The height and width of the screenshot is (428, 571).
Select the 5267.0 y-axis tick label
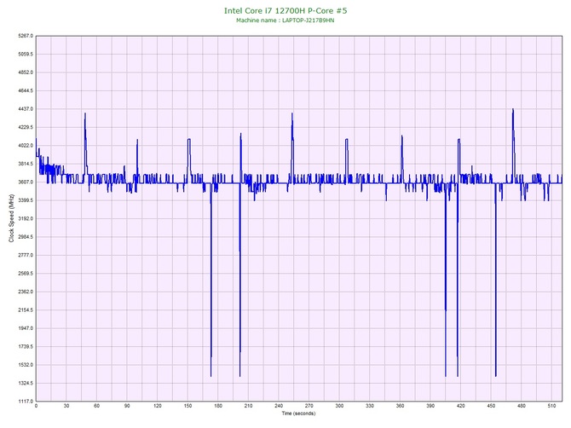(x=26, y=36)
